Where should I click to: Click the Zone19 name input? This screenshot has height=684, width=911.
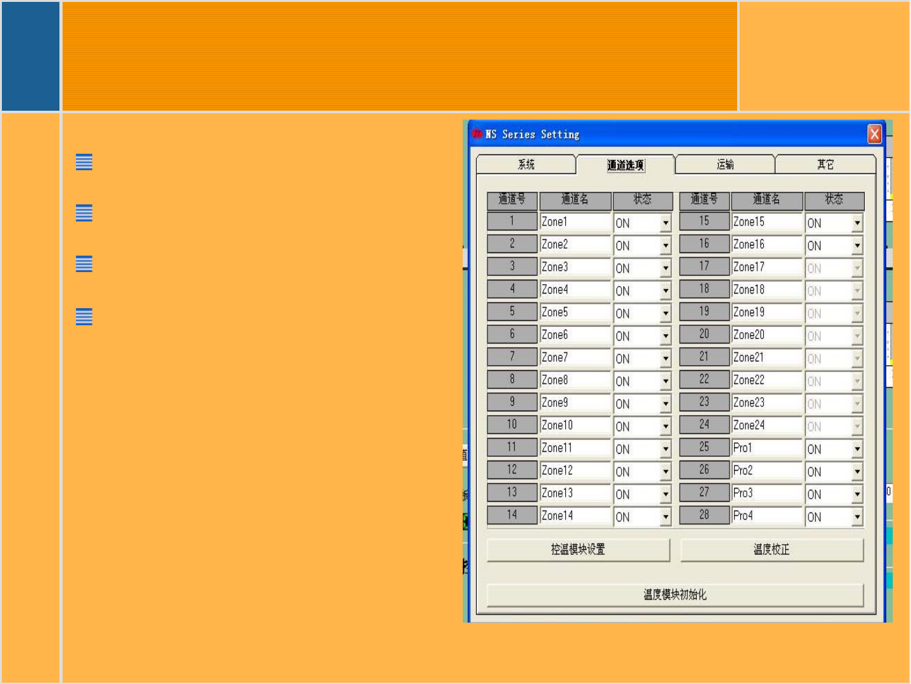[x=767, y=312]
